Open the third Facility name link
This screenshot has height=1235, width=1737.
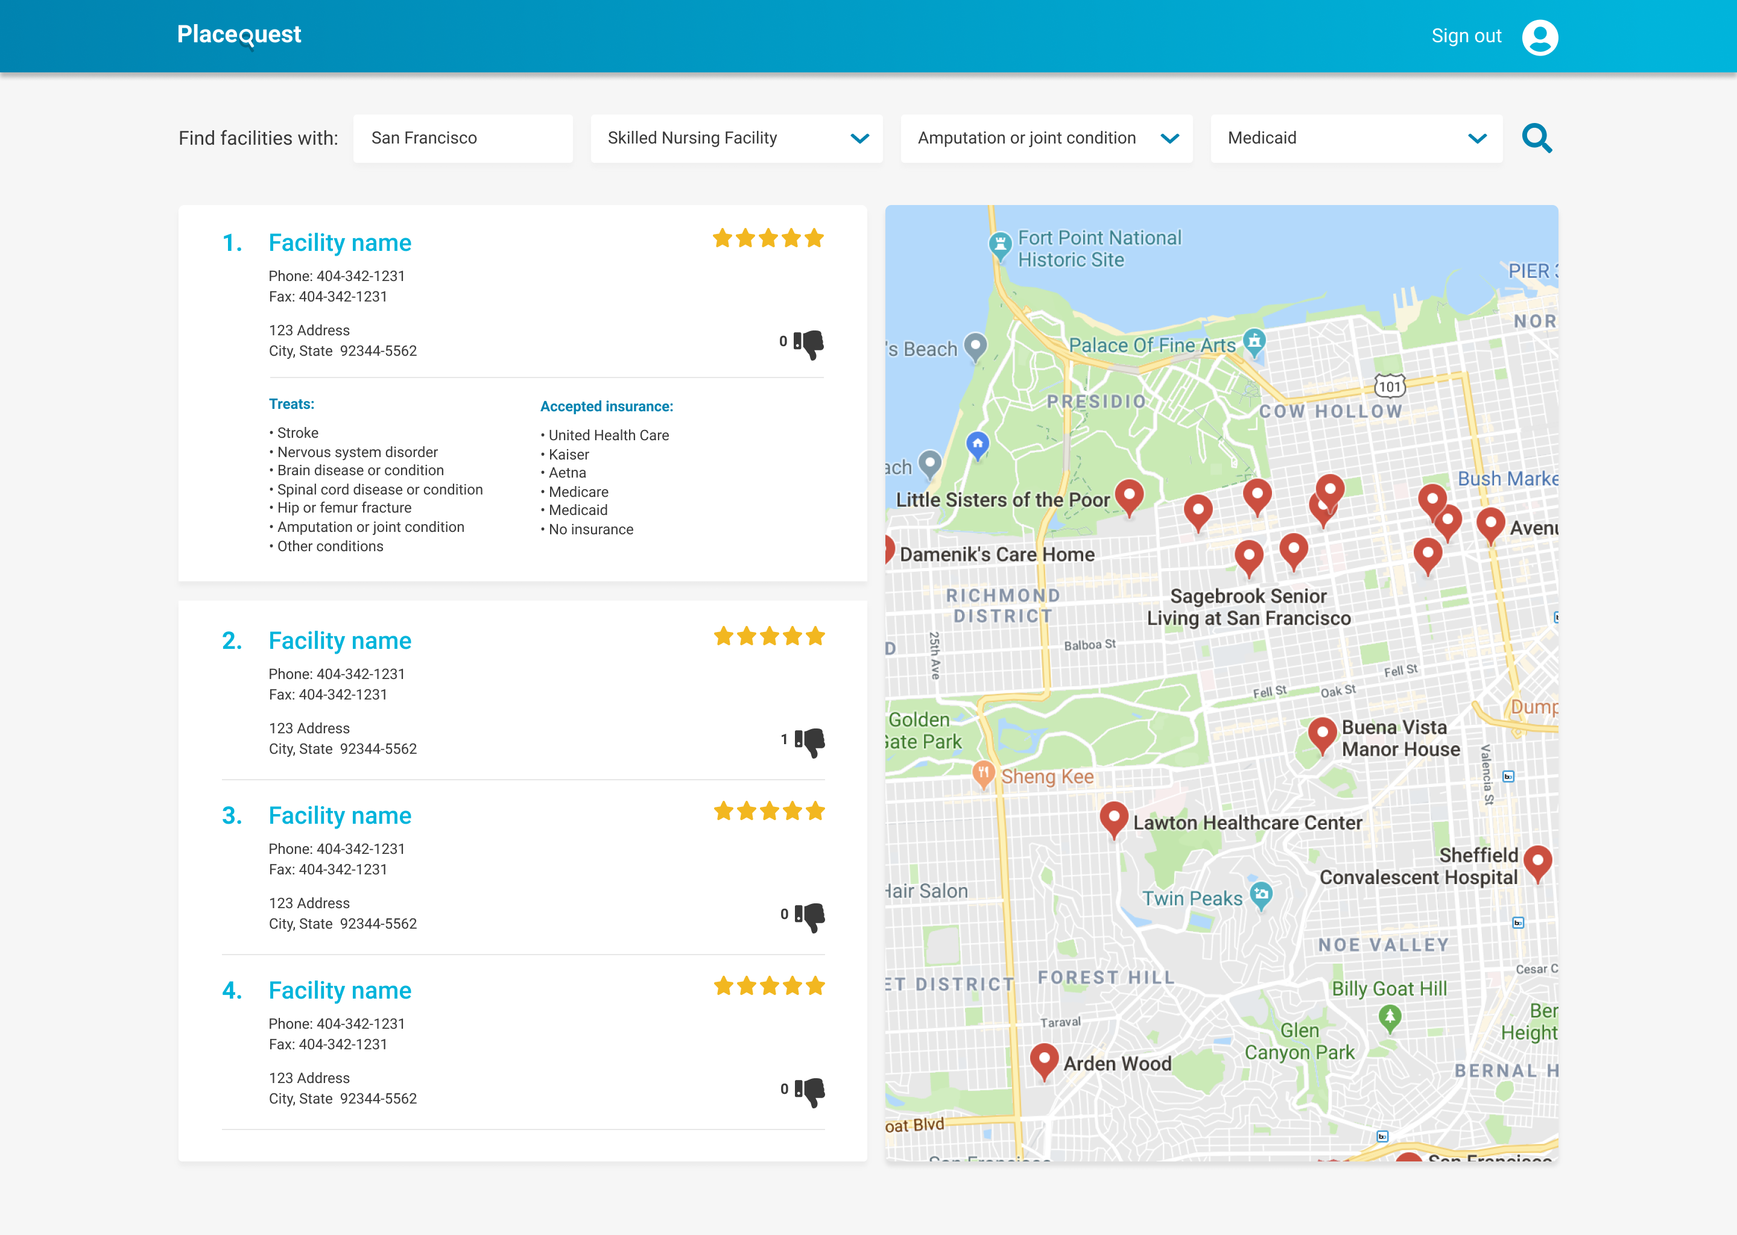[x=339, y=815]
